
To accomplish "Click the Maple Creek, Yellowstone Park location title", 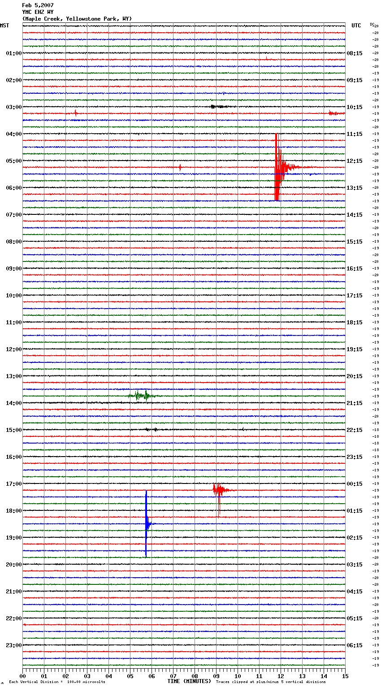I will tap(77, 19).
